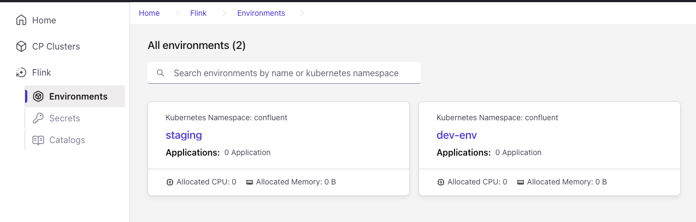Click the Flink icon in sidebar
This screenshot has width=696, height=222.
click(x=21, y=72)
